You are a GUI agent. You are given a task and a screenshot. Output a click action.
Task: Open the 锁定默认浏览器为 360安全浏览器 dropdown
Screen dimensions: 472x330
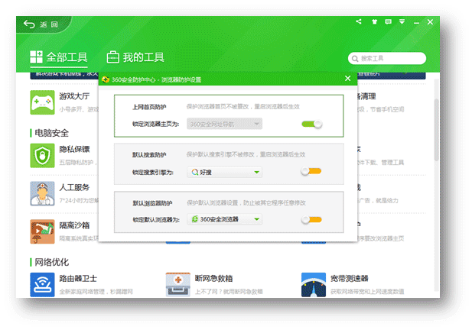225,220
